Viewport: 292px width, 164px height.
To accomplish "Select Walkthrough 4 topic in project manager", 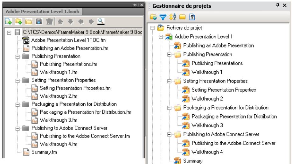I will click(x=207, y=152).
